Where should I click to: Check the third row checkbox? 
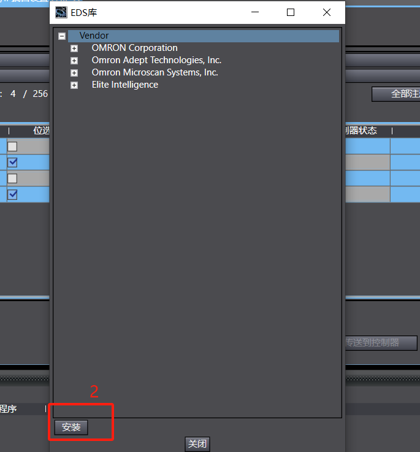pyautogui.click(x=12, y=178)
